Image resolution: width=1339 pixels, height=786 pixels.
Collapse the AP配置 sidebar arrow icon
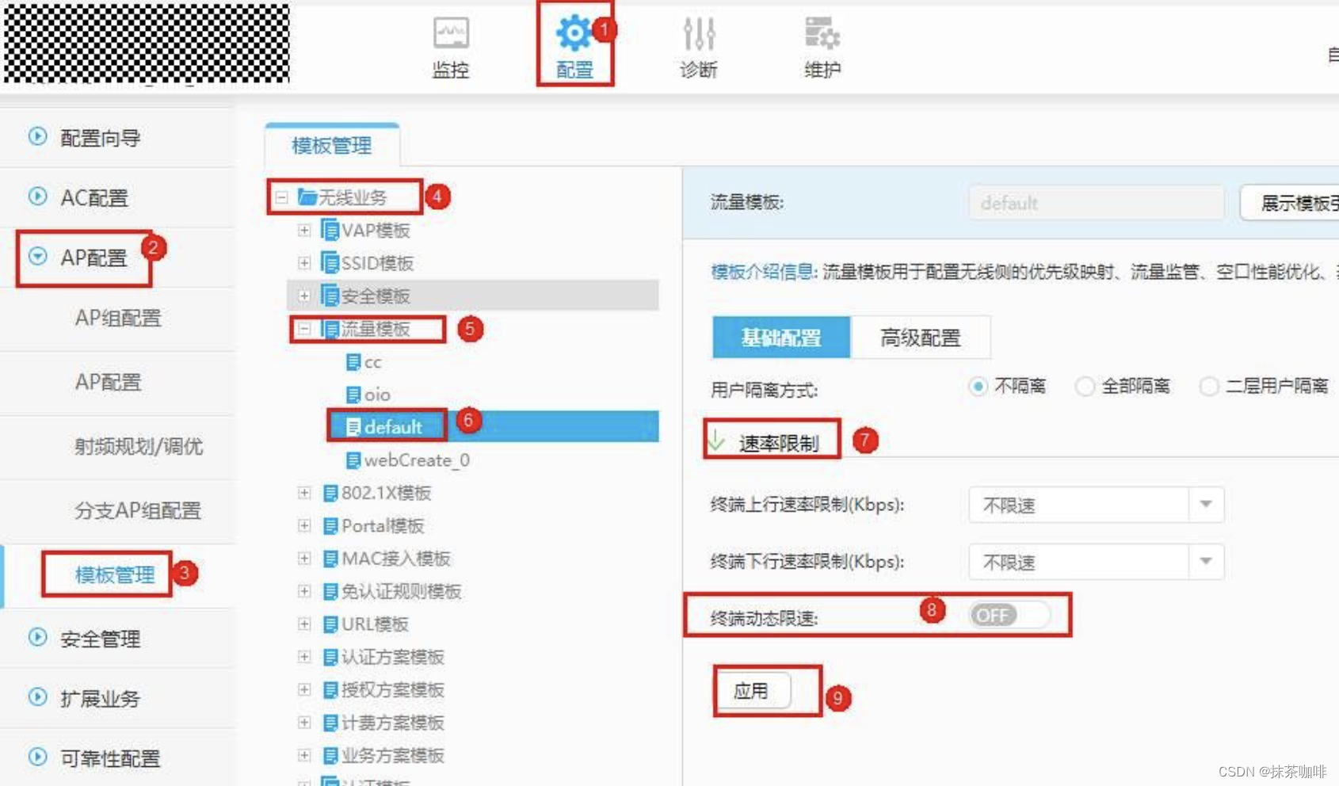point(37,256)
